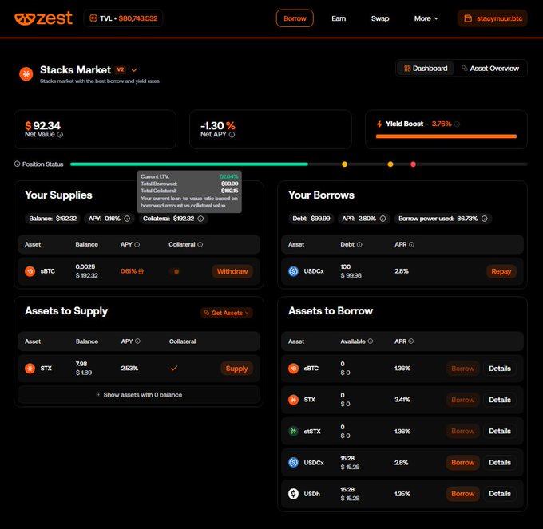Switch to Asset Overview view
543x529 pixels.
click(490, 69)
